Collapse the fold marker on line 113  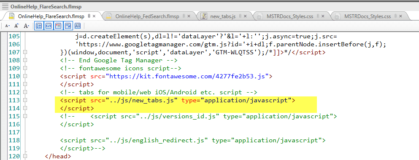[x=25, y=100]
